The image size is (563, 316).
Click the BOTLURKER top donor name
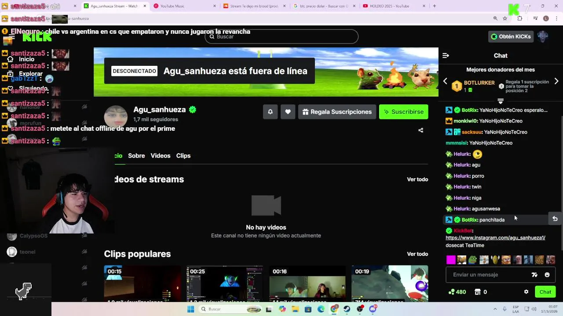coord(479,83)
